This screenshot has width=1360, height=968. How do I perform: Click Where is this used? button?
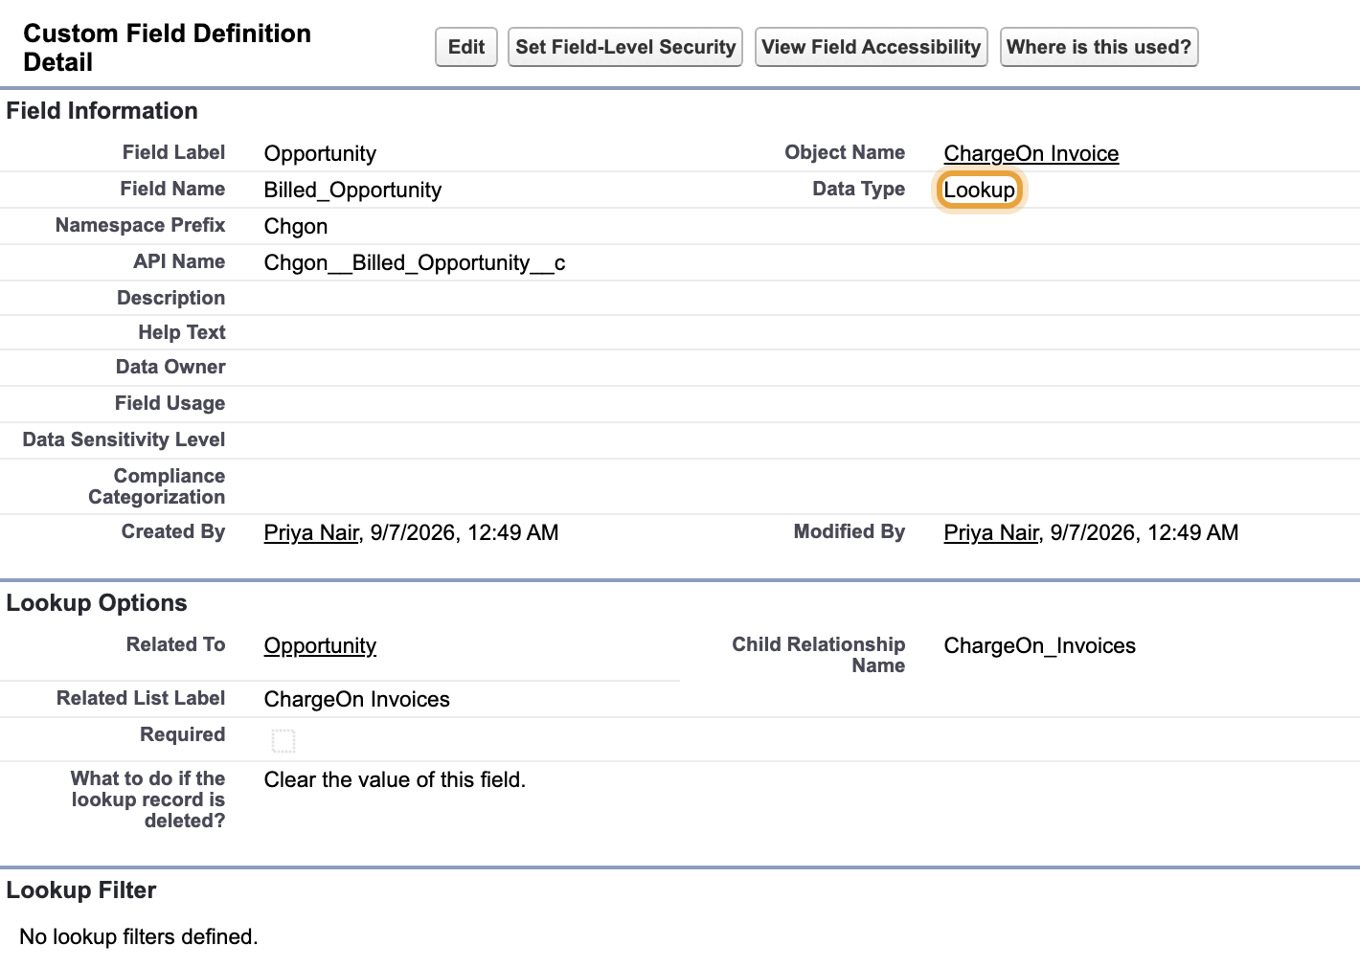point(1099,47)
